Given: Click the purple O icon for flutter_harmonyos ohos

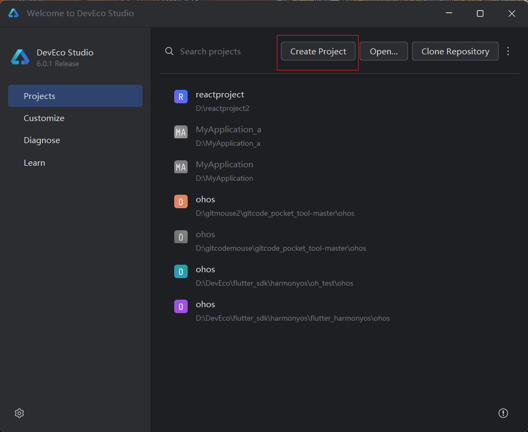Looking at the screenshot, I should (x=181, y=306).
